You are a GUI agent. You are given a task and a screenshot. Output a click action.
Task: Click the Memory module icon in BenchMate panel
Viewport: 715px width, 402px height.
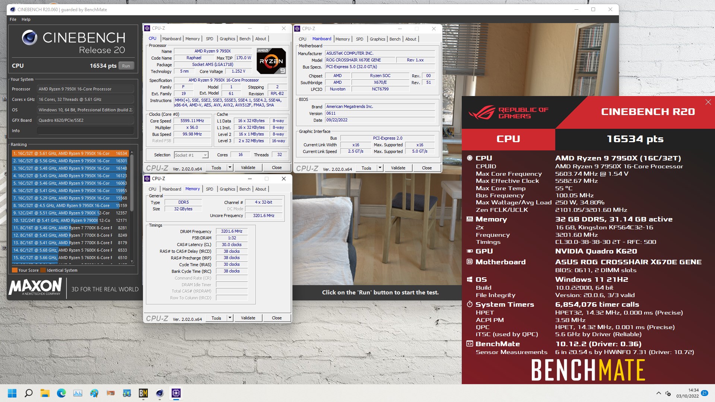click(470, 219)
